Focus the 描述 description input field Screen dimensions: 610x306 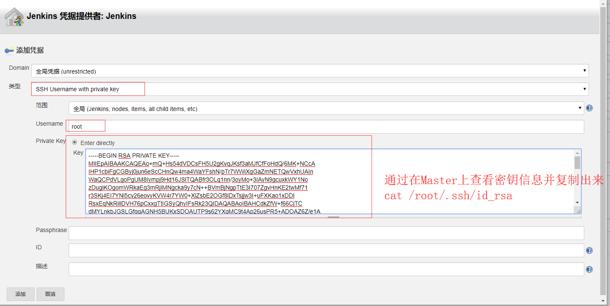point(326,269)
